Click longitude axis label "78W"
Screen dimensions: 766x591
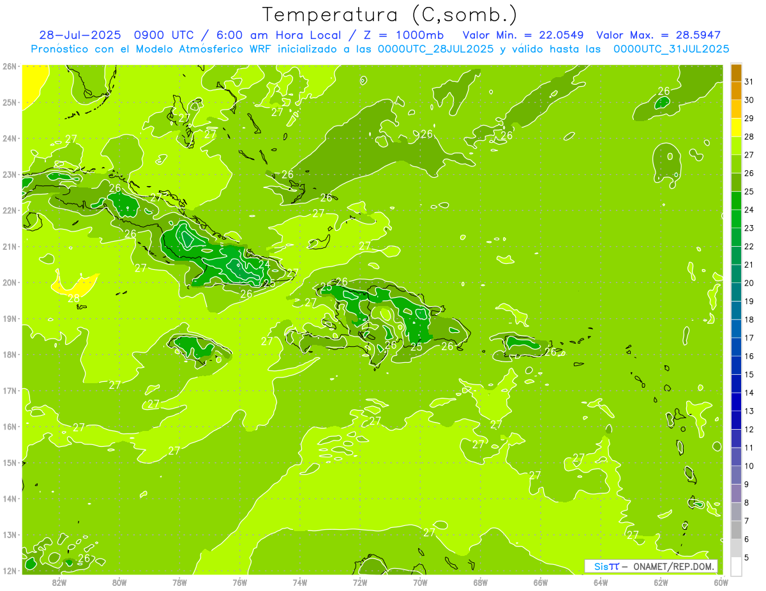pos(179,582)
